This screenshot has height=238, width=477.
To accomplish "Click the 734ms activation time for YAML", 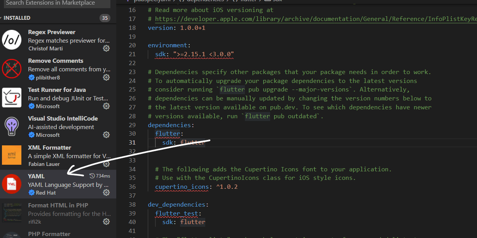I will click(x=100, y=176).
